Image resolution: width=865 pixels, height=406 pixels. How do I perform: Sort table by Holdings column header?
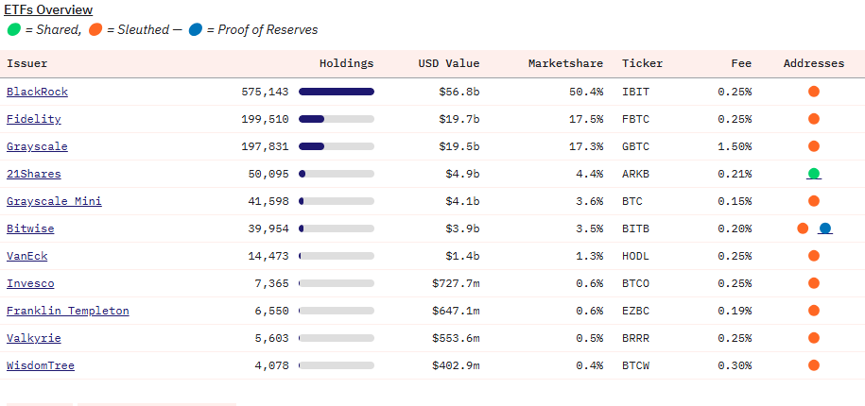[x=346, y=63]
